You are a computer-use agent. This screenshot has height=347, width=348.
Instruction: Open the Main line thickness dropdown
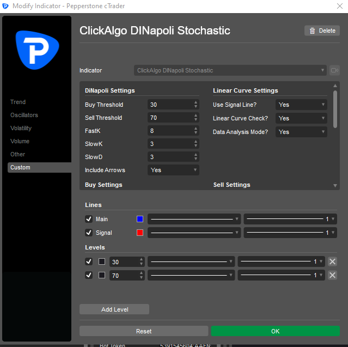(290, 219)
